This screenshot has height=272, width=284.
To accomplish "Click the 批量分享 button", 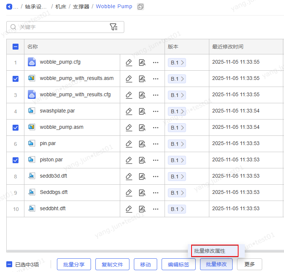I will pyautogui.click(x=74, y=264).
